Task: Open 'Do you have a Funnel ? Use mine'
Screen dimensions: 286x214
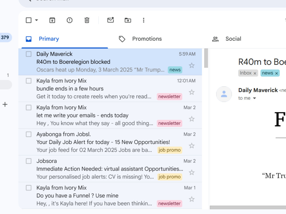Action: [x=110, y=196]
